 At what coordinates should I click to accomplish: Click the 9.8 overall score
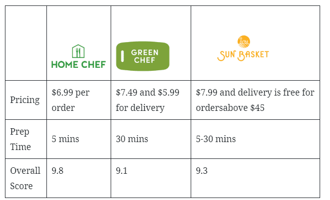click(57, 170)
